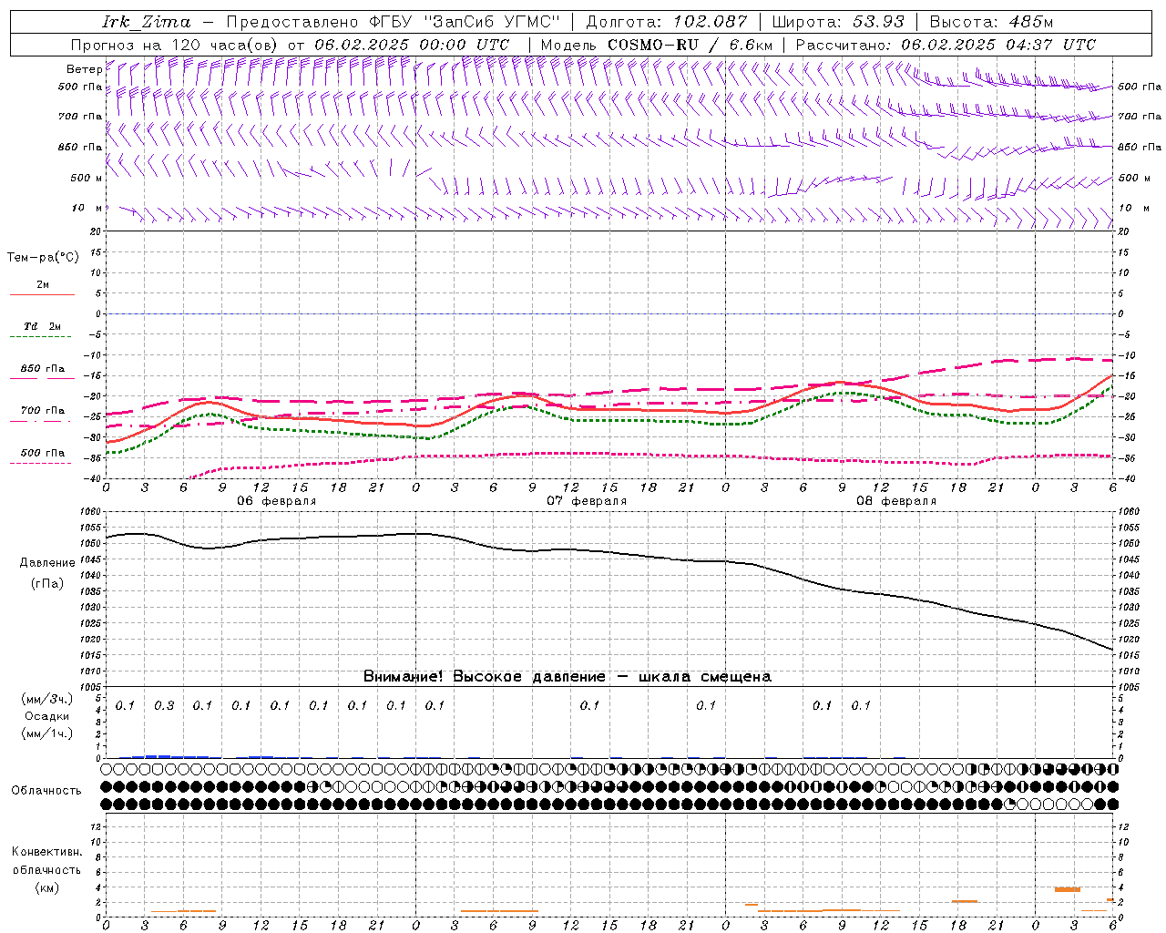The height and width of the screenshot is (933, 1166).
Task: Click the '(мм/1ч.)' precipitation unit label
Action: 47,733
